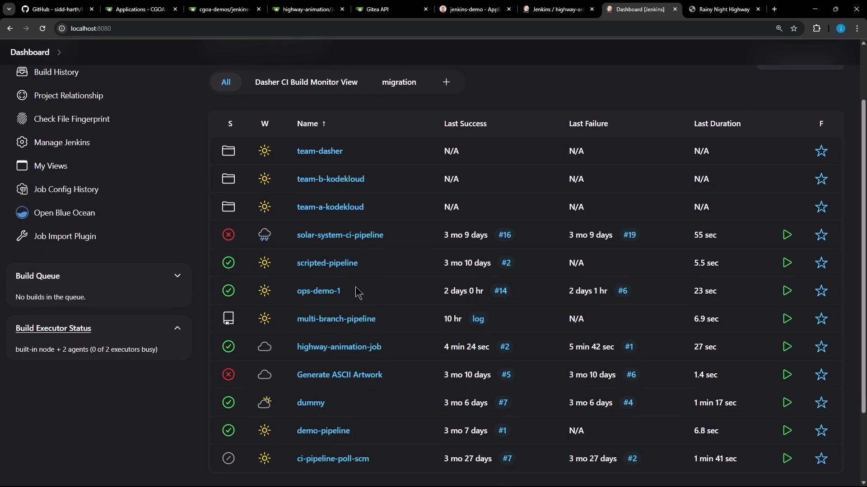Favorite the dummy job star
Screen dimensions: 867x487
(x=821, y=403)
